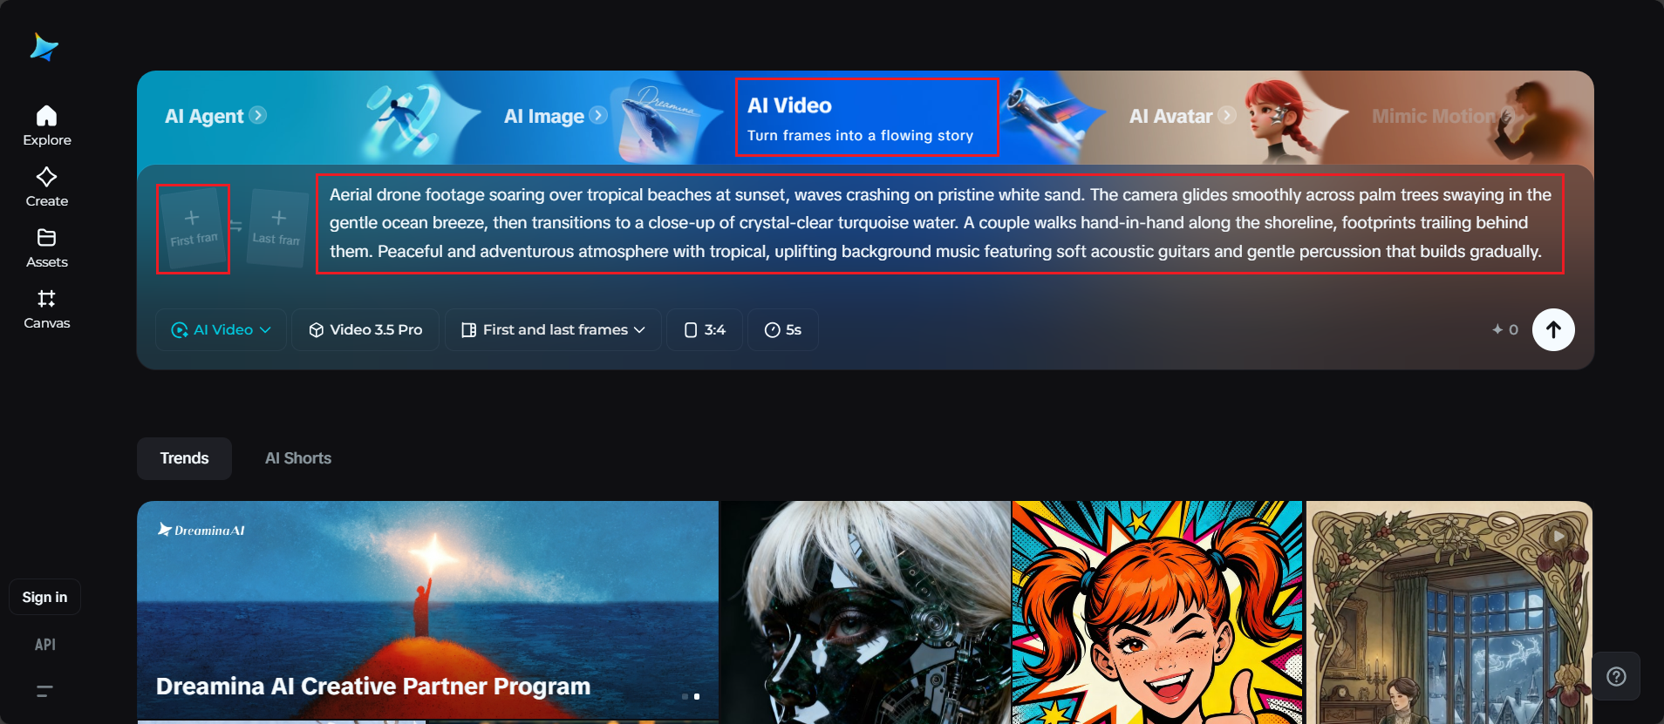Swap first and last frames

pos(236,226)
